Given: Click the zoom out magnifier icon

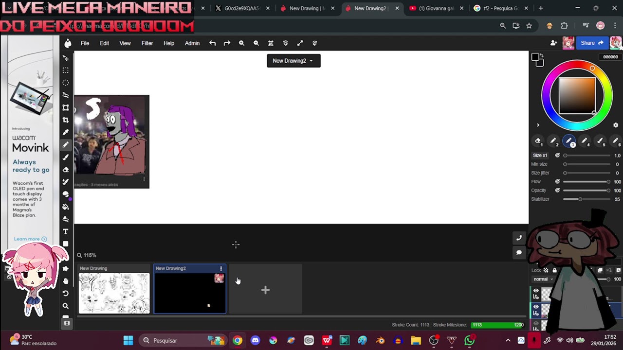Looking at the screenshot, I should [256, 43].
